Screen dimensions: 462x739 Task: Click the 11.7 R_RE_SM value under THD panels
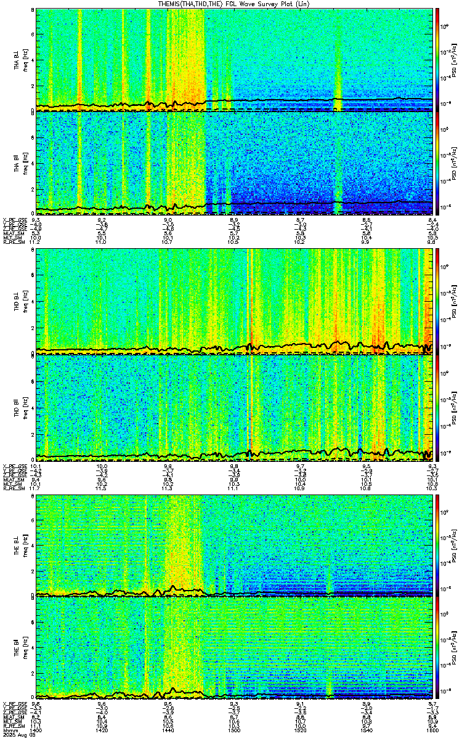(x=36, y=489)
